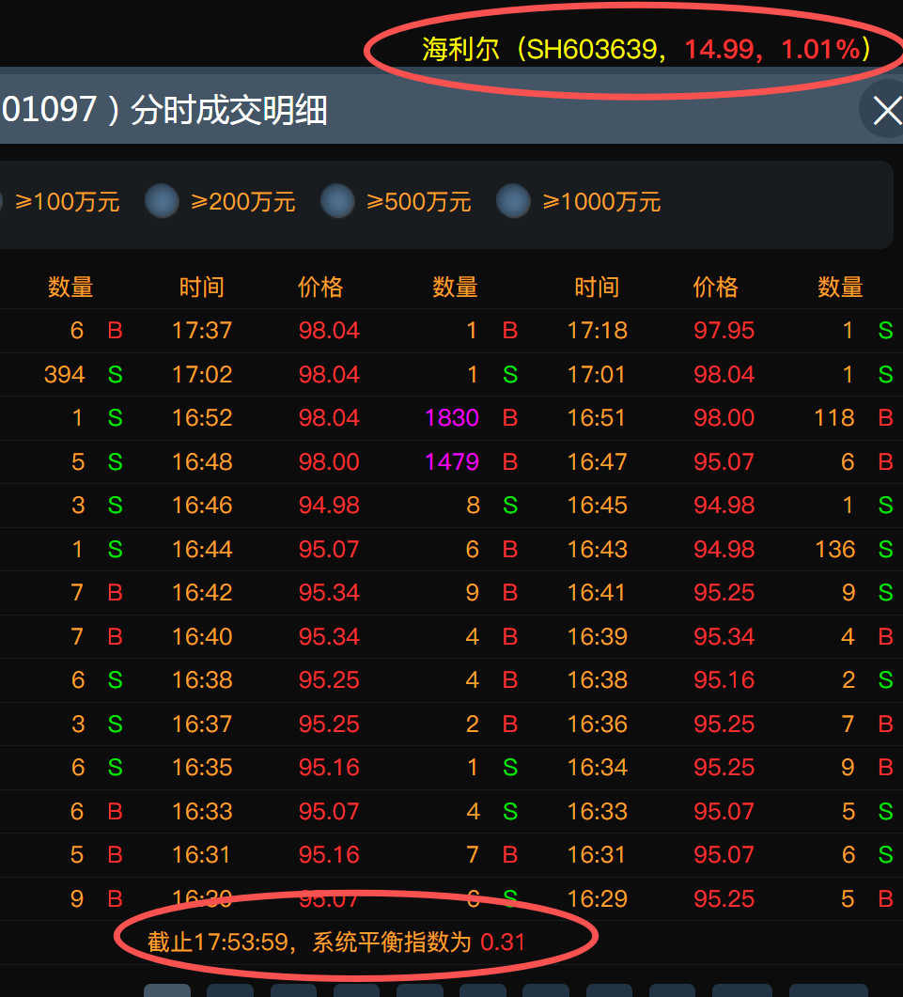The width and height of the screenshot is (903, 997).
Task: Click the time cell 16:46
Action: click(202, 506)
